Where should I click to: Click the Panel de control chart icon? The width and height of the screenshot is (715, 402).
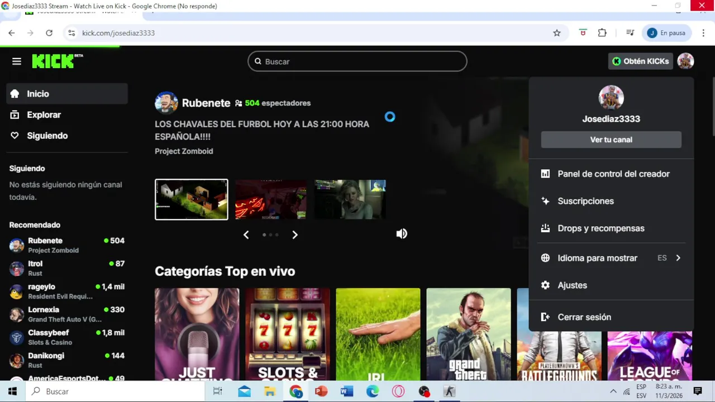545,174
